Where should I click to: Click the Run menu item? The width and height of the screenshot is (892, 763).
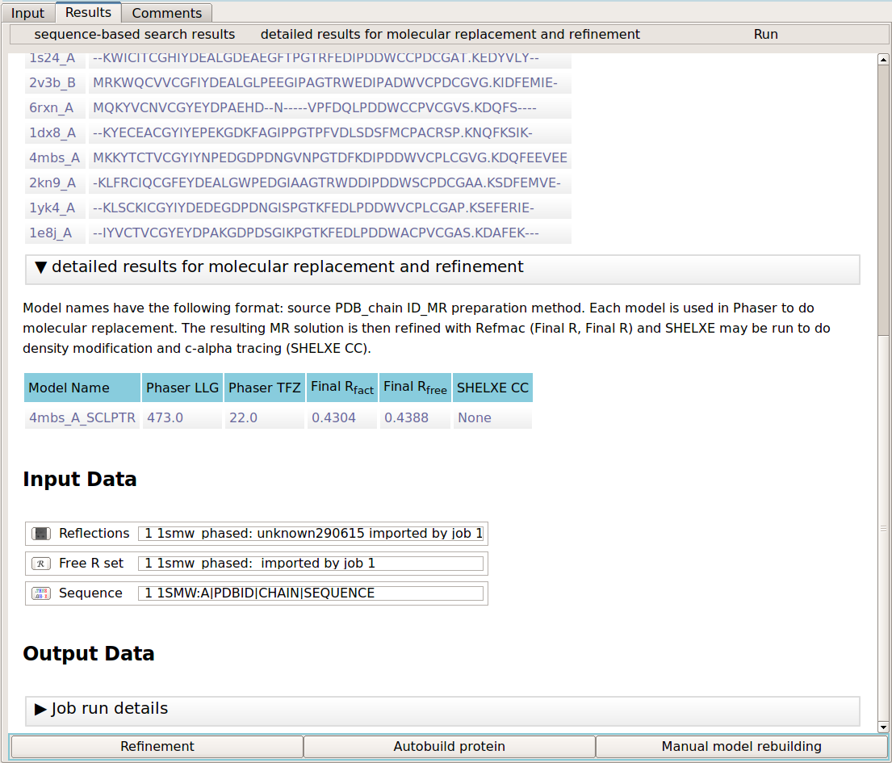coord(765,35)
